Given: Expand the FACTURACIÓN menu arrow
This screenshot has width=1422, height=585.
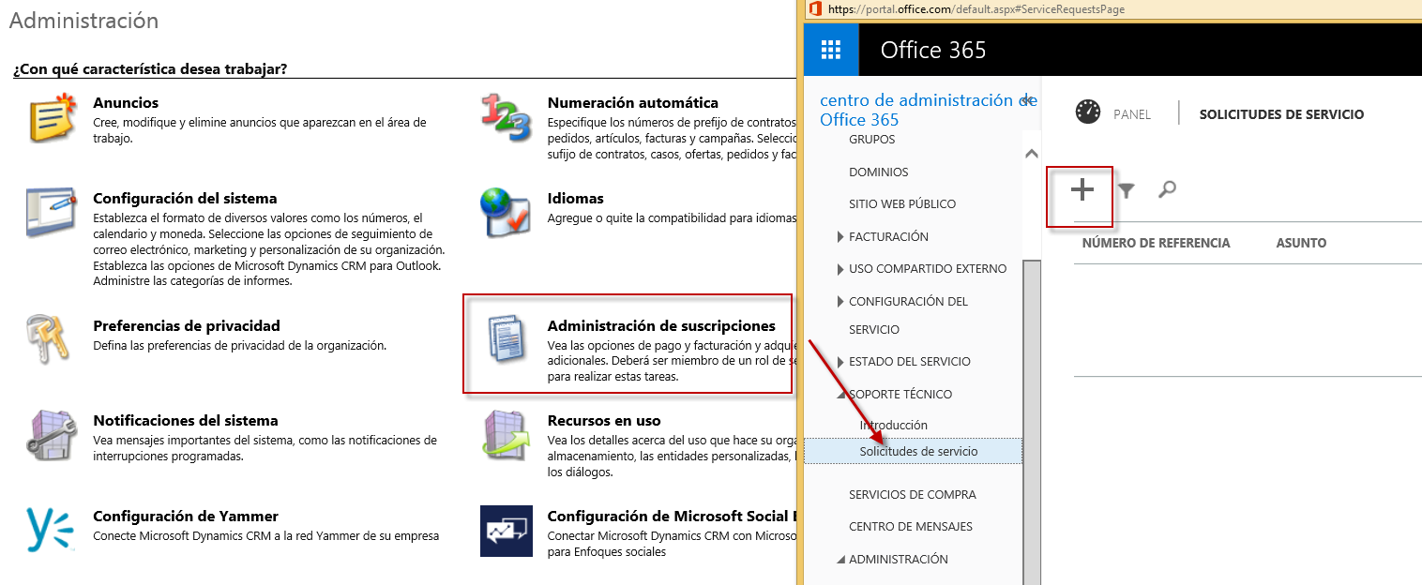Looking at the screenshot, I should (x=840, y=237).
